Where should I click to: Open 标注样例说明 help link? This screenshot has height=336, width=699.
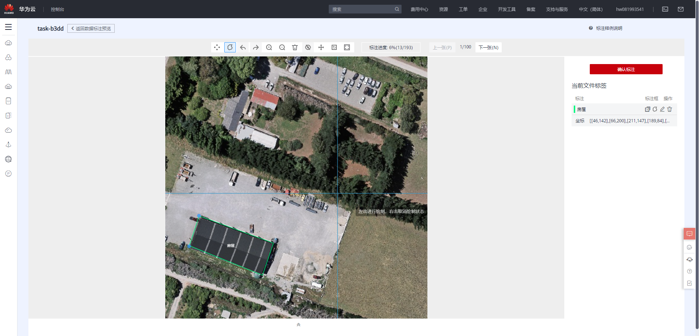[606, 28]
